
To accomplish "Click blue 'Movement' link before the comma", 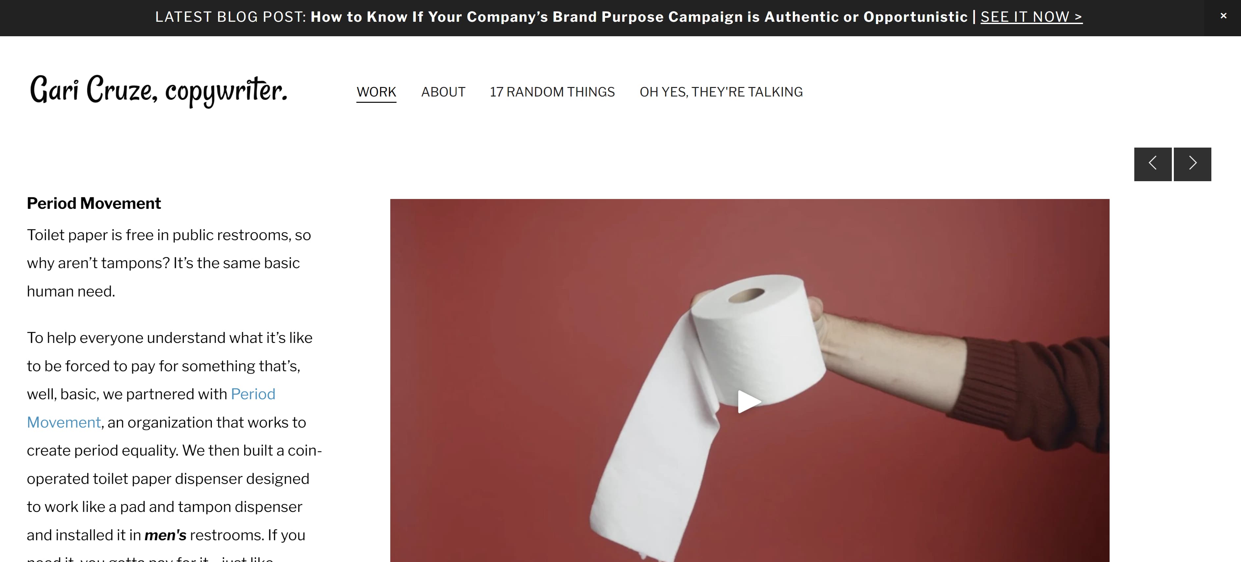I will 64,422.
